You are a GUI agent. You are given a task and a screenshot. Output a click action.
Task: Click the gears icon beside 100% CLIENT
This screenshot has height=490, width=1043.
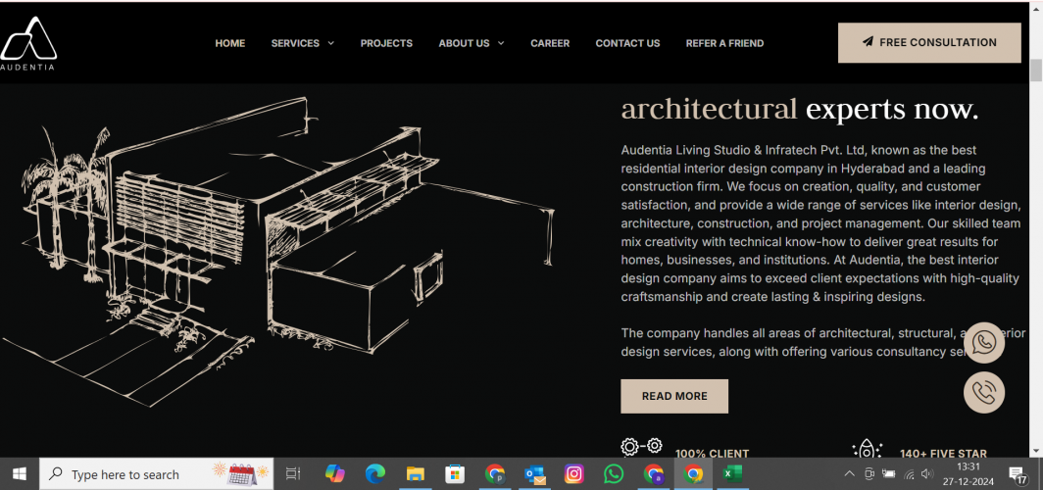(641, 448)
